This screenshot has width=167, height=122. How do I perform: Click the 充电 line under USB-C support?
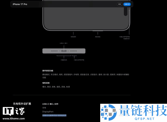[x=44, y=108]
